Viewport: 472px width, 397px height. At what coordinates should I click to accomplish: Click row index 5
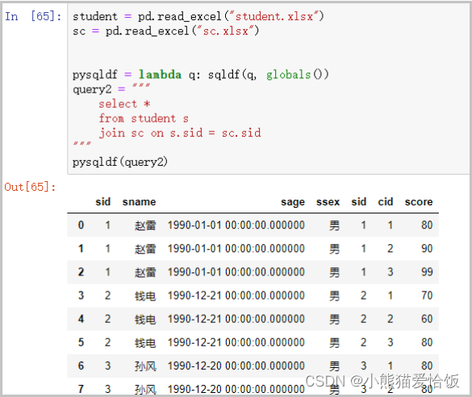tap(81, 342)
